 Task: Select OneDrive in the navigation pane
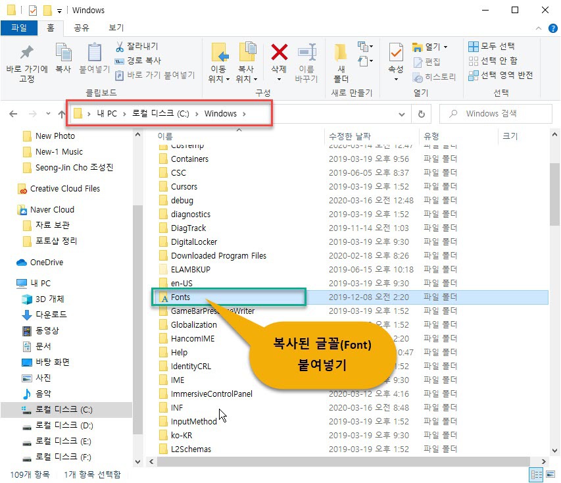point(47,263)
